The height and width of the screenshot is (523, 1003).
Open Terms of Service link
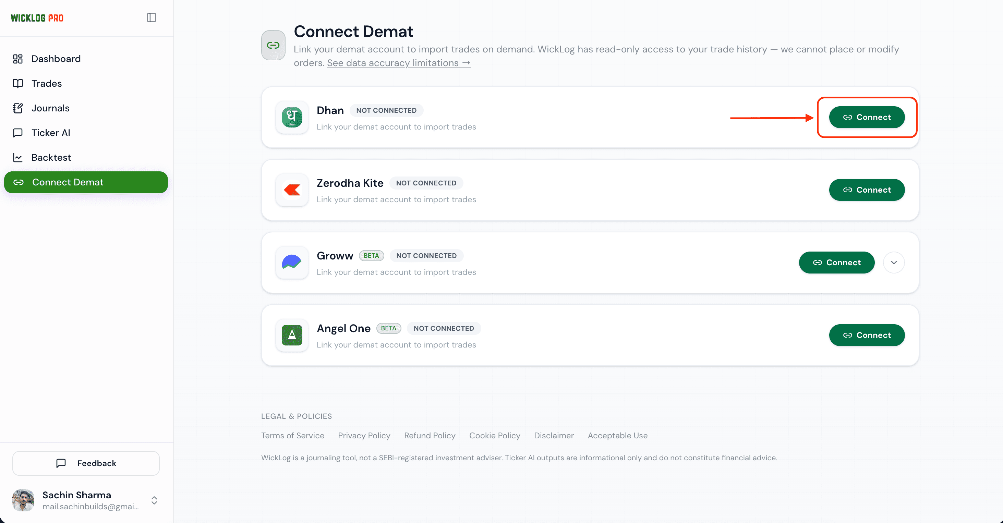(x=292, y=436)
